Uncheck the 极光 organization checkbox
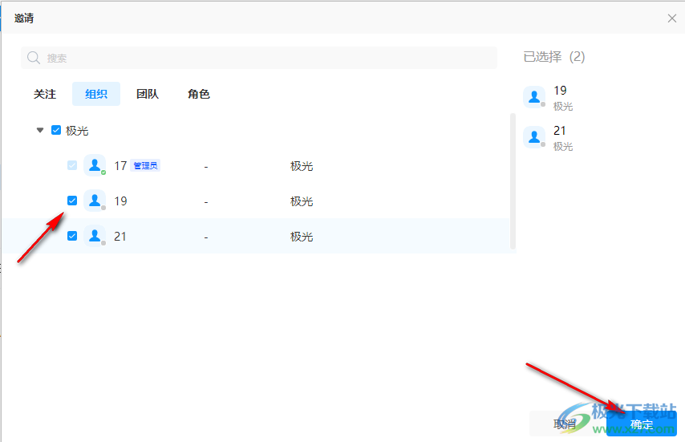The width and height of the screenshot is (685, 442). (56, 130)
